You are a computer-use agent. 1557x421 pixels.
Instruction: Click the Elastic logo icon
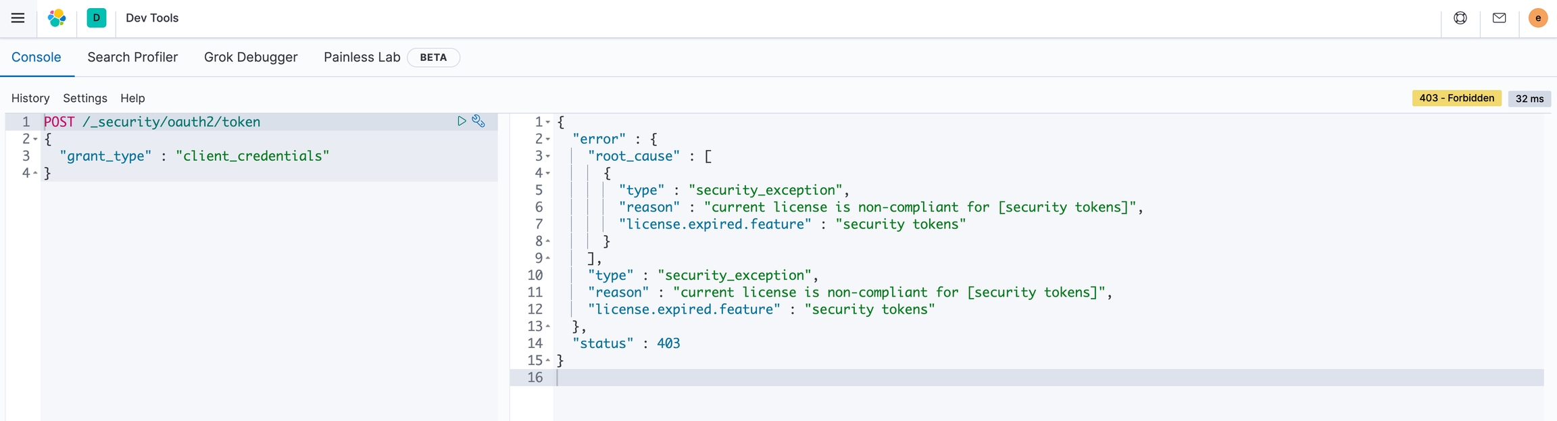(x=57, y=18)
